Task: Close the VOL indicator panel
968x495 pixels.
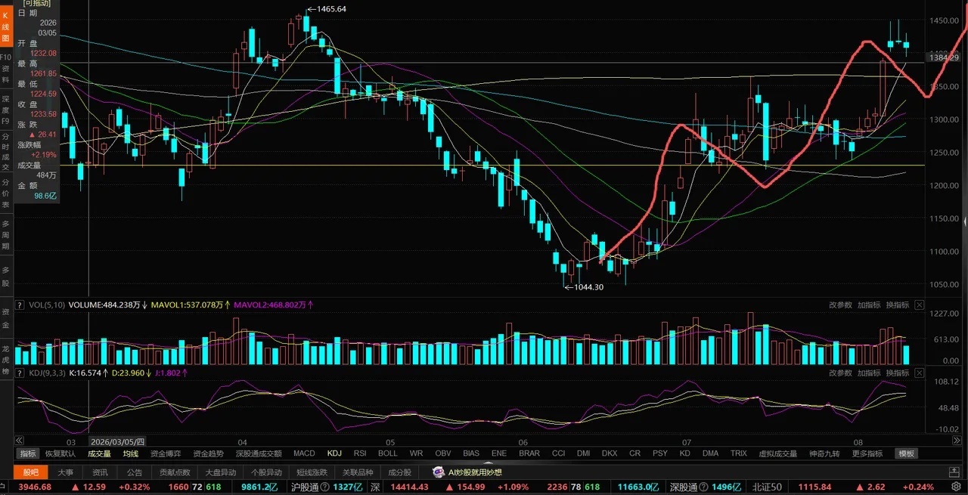Action: 919,305
